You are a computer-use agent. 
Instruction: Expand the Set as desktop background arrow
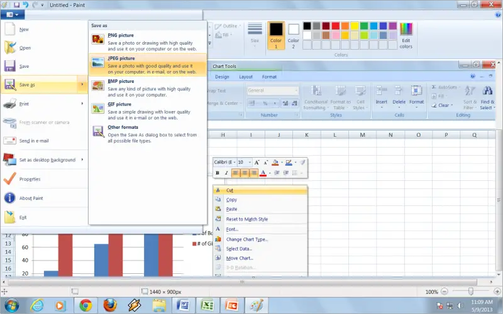(x=82, y=160)
